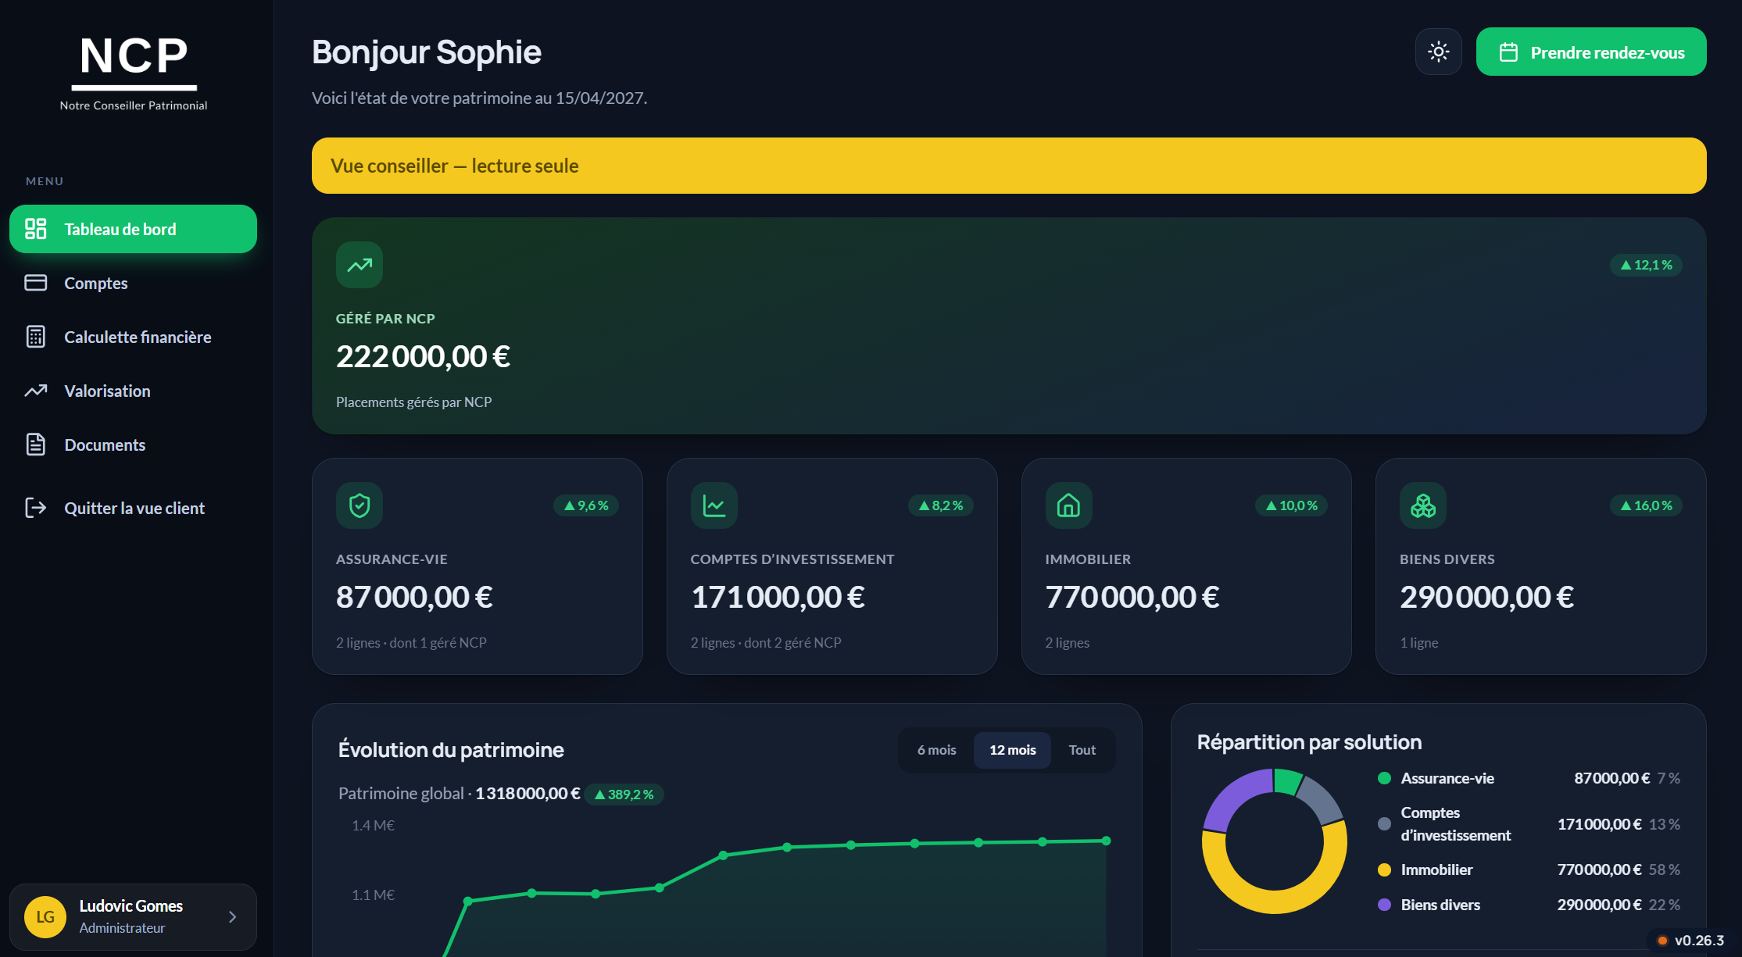This screenshot has width=1742, height=957.
Task: Expand the Ludovic Gomes profile chevron
Action: [x=232, y=917]
